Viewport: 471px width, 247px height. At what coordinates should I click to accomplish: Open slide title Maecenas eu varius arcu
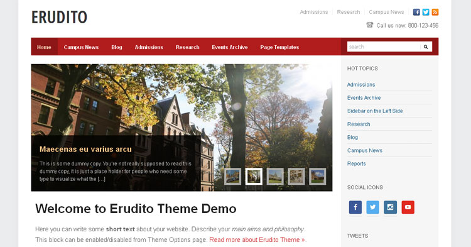pos(85,150)
